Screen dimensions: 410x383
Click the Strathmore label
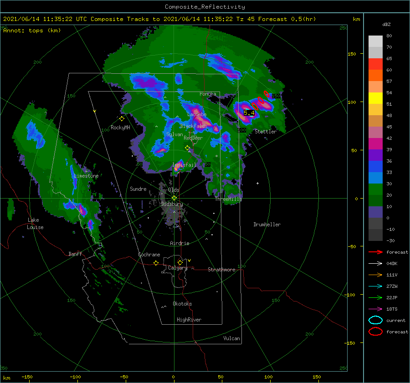[221, 270]
